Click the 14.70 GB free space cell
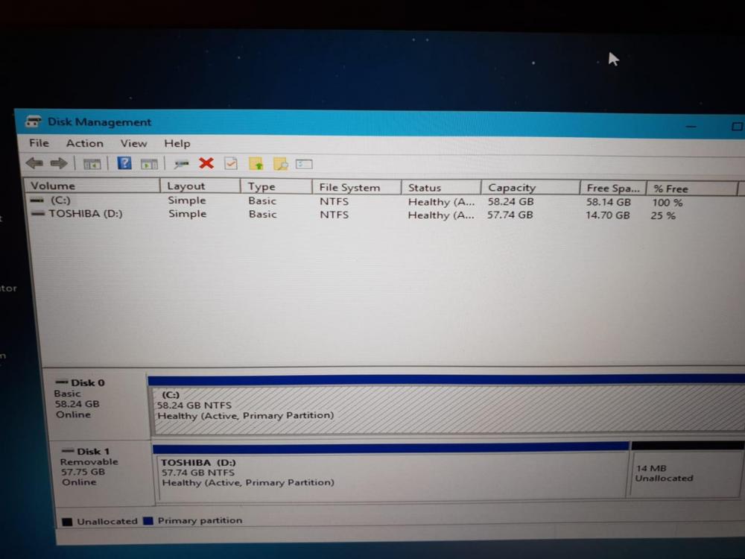The width and height of the screenshot is (745, 559). point(608,215)
